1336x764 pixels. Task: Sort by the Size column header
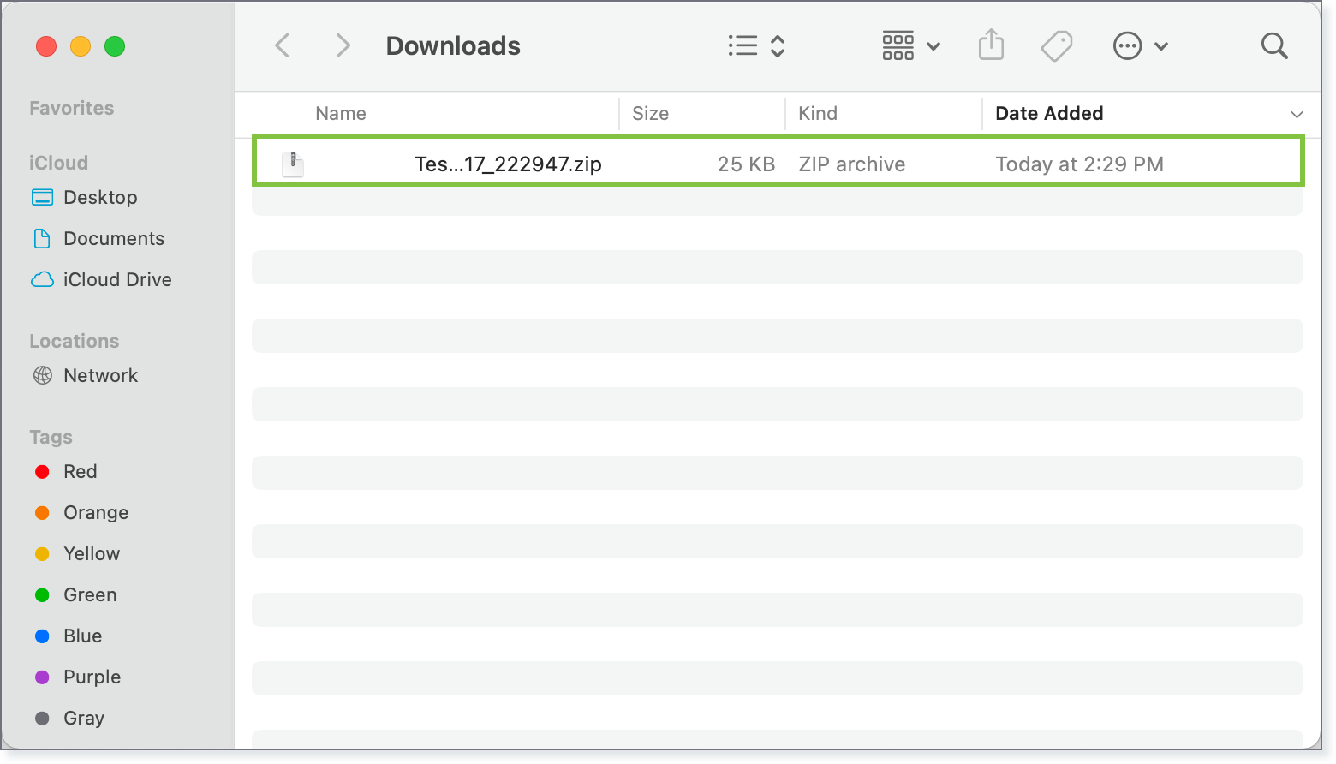[650, 113]
